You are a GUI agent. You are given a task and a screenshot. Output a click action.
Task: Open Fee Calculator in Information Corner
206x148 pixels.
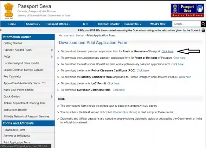pyautogui.click(x=12, y=76)
